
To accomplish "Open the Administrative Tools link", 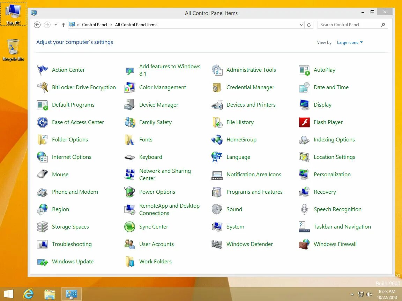I will 251,70.
